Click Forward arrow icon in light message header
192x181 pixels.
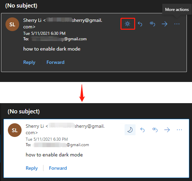167,130
